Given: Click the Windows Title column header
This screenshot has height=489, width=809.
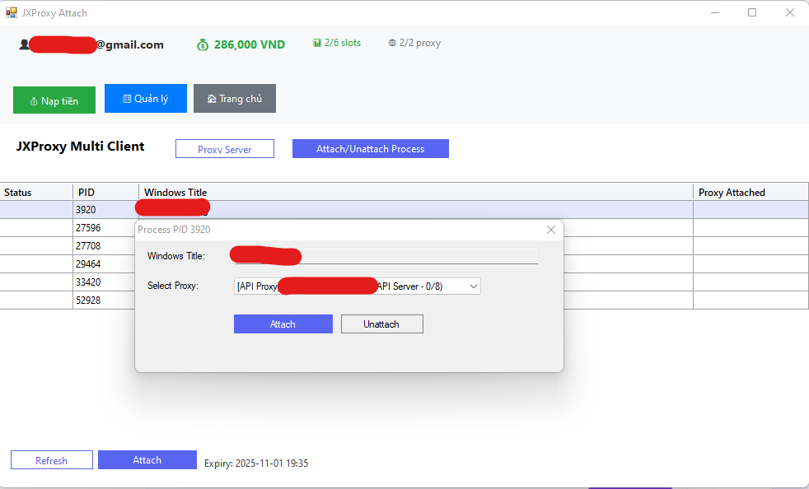Looking at the screenshot, I should [416, 192].
